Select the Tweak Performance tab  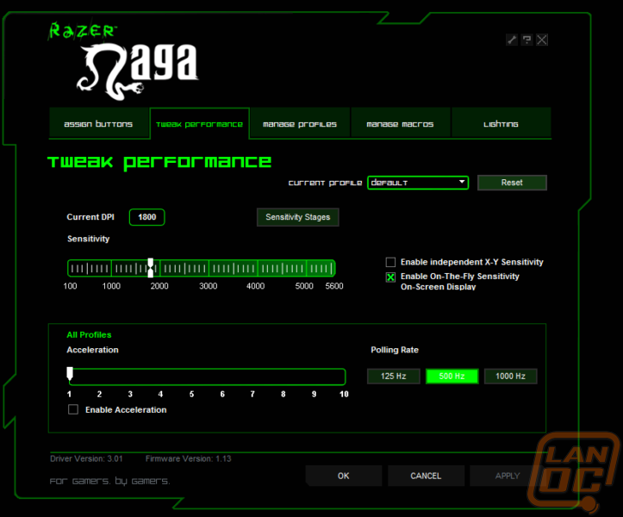tap(199, 123)
